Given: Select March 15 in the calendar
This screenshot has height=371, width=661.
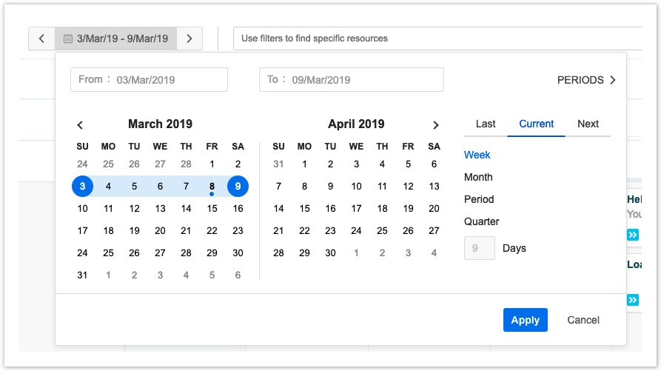Looking at the screenshot, I should [x=212, y=209].
